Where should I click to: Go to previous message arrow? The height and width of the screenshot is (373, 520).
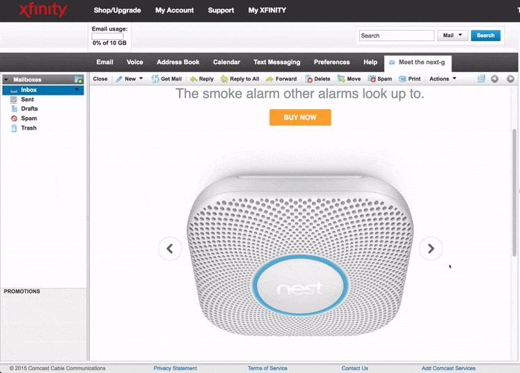click(494, 79)
